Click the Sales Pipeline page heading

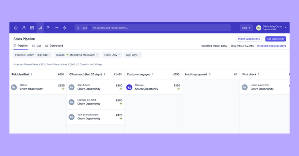[24, 39]
